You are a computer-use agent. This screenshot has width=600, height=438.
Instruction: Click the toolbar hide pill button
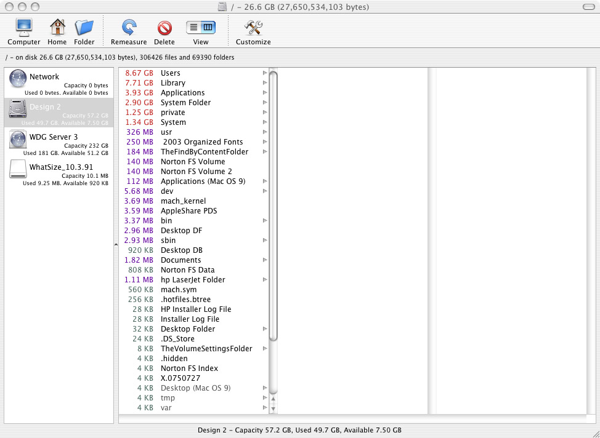588,7
